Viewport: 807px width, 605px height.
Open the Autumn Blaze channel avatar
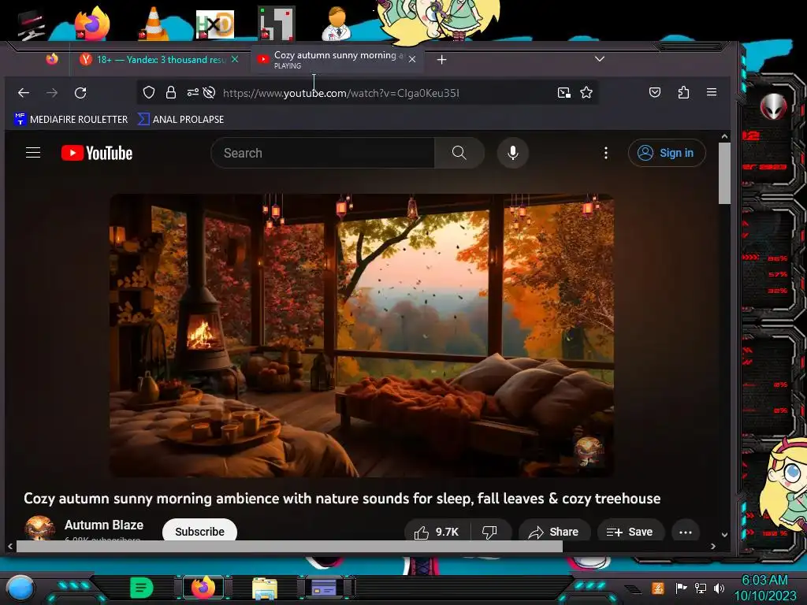[x=39, y=529]
